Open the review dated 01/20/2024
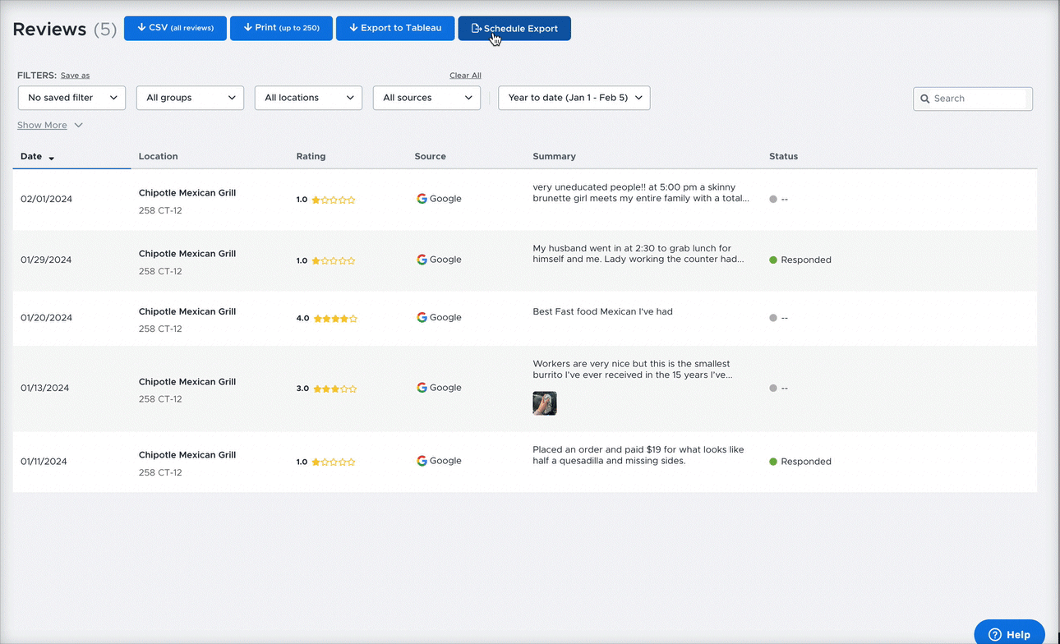 [x=525, y=317]
